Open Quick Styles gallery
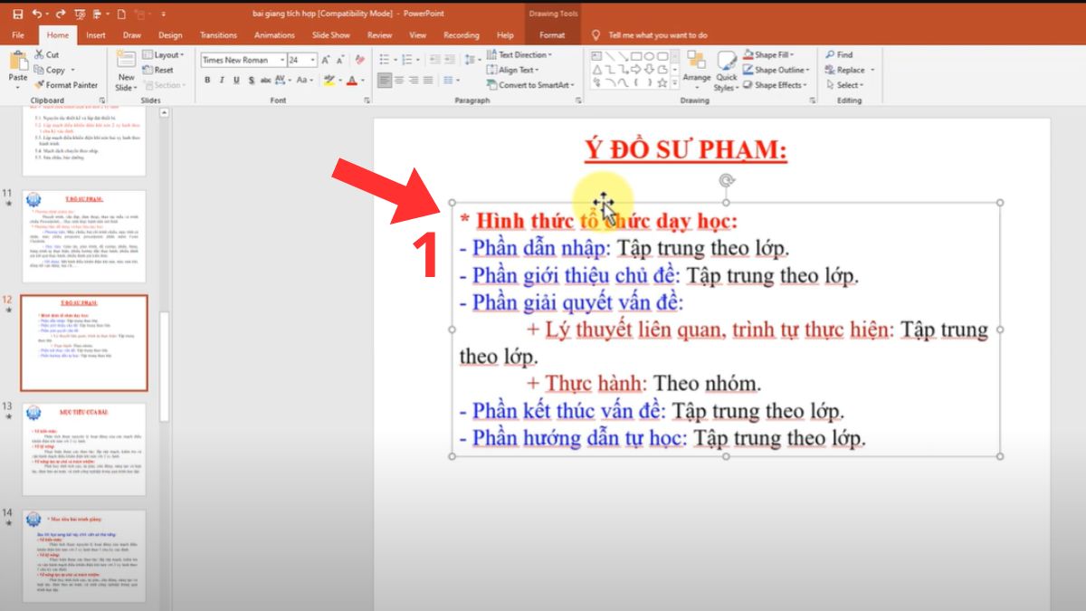 coord(727,71)
